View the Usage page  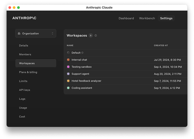tap(23, 108)
